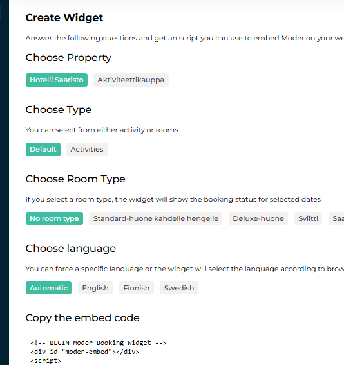Select the Hotelli Saaristo property
Viewport: 344px width, 365px height.
pos(57,80)
